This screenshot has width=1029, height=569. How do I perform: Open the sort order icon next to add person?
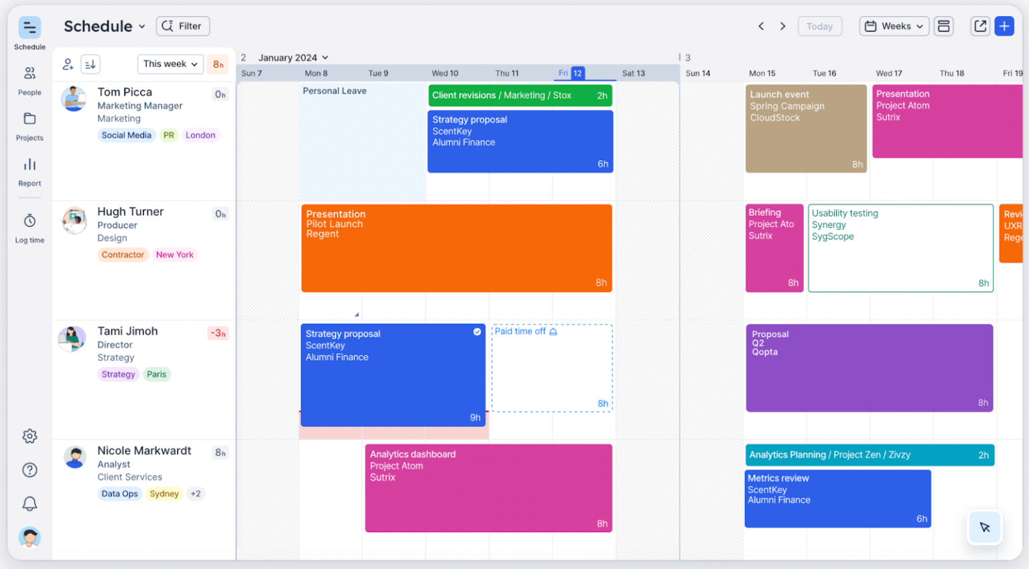(91, 64)
